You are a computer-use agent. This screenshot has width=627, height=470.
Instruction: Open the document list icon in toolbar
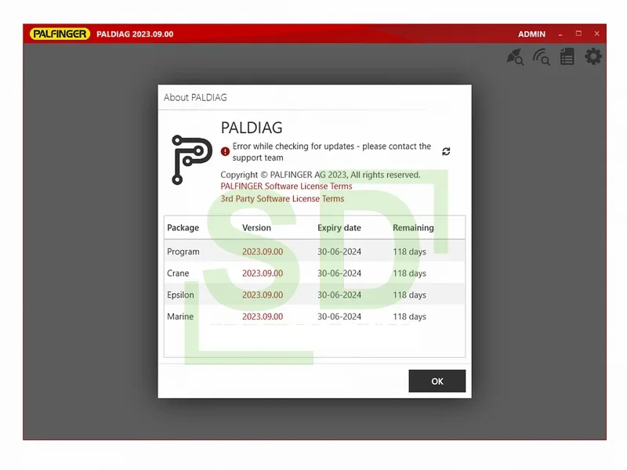[x=567, y=56]
